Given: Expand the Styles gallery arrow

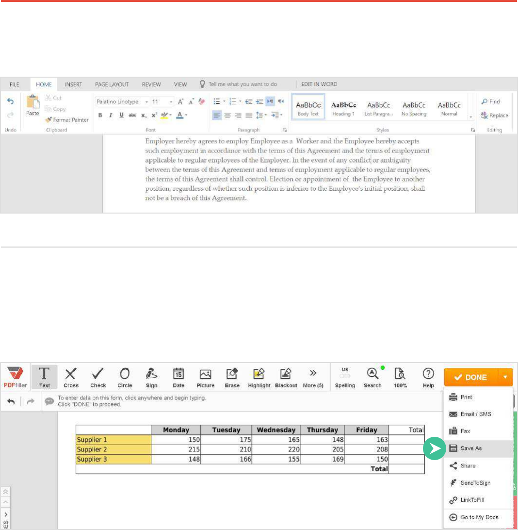Looking at the screenshot, I should pyautogui.click(x=471, y=117).
